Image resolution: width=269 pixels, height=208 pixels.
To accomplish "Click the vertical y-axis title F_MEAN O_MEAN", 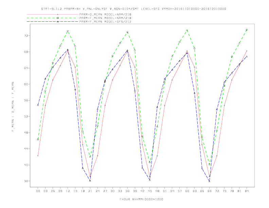I will 13,107.
